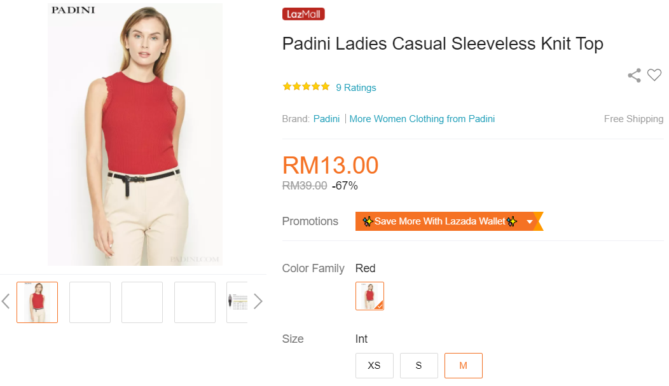The width and height of the screenshot is (669, 386).
Task: Open More Women Clothing from Padini
Action: (x=422, y=119)
